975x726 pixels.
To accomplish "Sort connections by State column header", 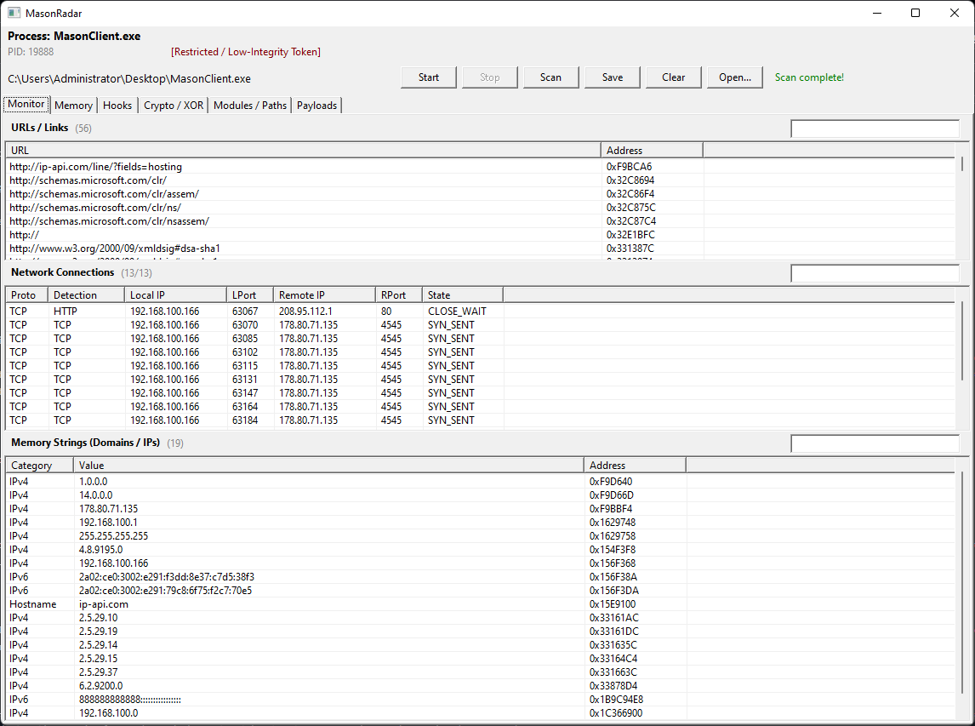I will 462,295.
